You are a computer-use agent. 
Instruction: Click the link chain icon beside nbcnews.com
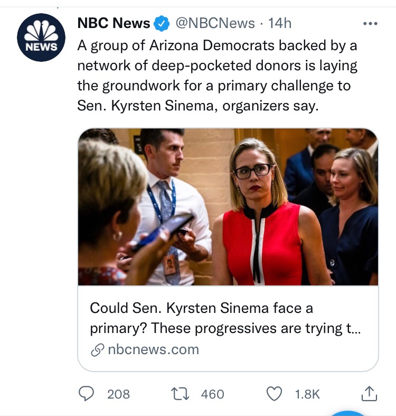[x=97, y=349]
